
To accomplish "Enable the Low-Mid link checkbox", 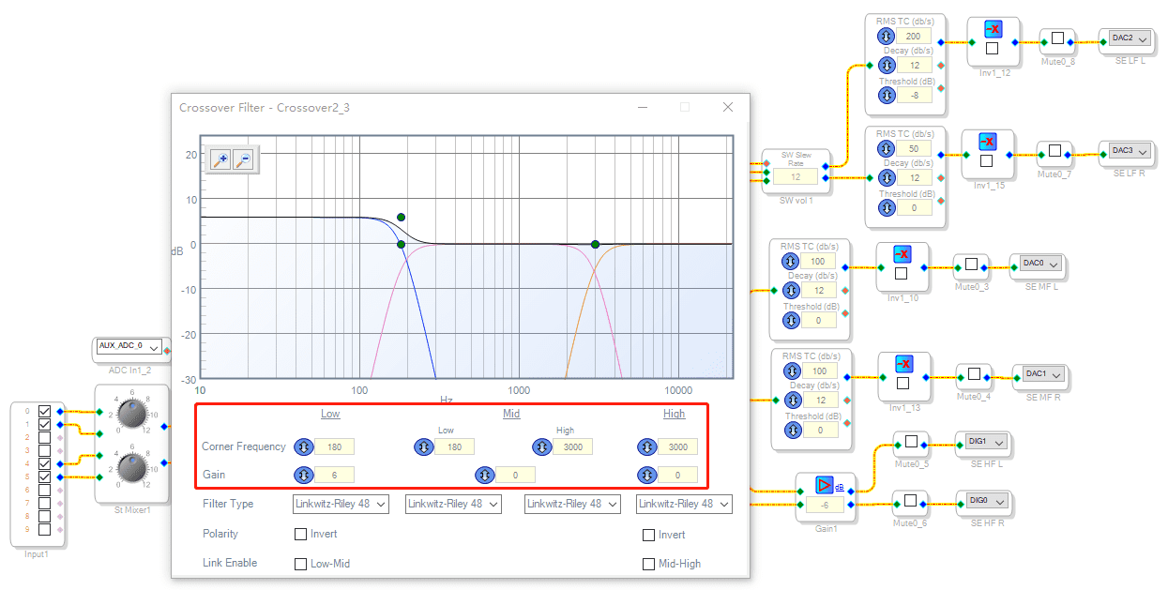I will 301,564.
